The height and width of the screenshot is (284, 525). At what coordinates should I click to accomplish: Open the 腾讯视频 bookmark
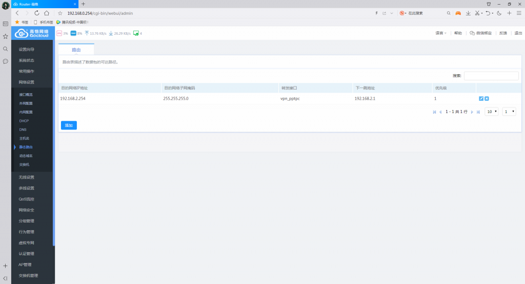(x=72, y=22)
